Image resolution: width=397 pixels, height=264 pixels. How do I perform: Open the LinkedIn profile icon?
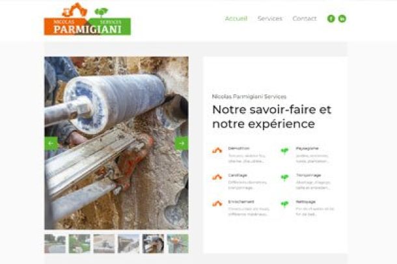(x=342, y=18)
